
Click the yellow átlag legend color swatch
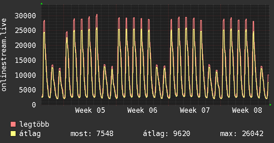[x=13, y=134]
